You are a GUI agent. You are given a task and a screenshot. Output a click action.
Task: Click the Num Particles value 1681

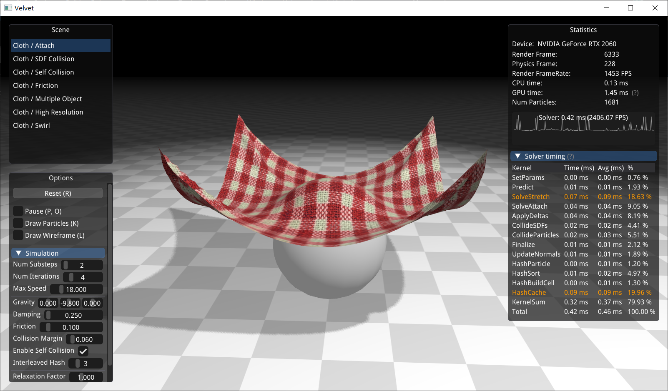coord(611,102)
